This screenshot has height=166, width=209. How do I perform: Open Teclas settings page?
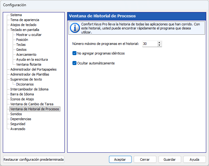click(x=21, y=45)
